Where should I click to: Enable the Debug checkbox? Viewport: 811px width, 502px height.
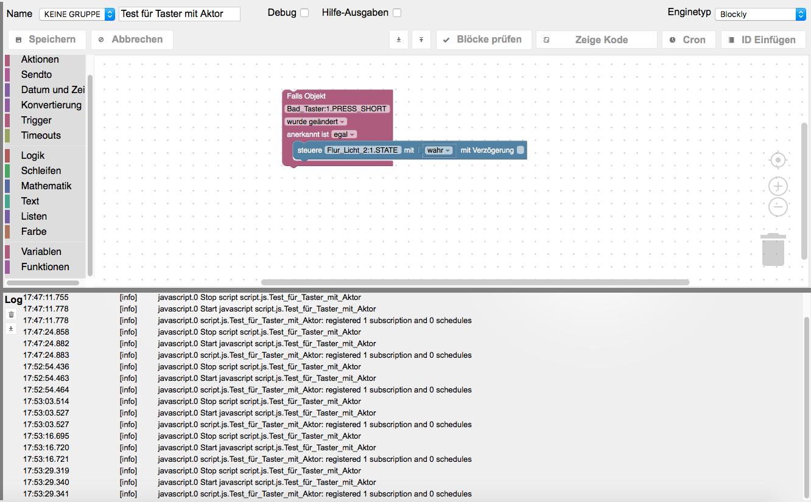304,13
